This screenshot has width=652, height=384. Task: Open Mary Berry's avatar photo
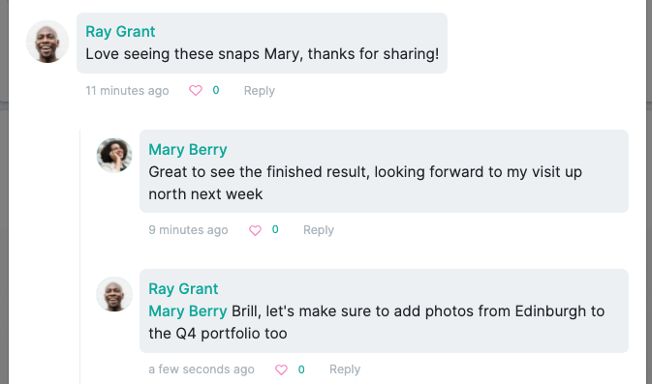[x=114, y=156]
